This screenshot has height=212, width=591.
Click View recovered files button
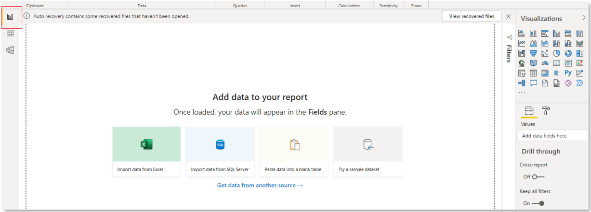pyautogui.click(x=472, y=16)
